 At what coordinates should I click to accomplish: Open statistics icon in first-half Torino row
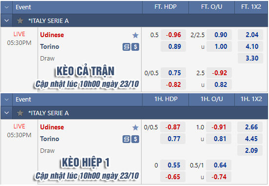[126, 139]
